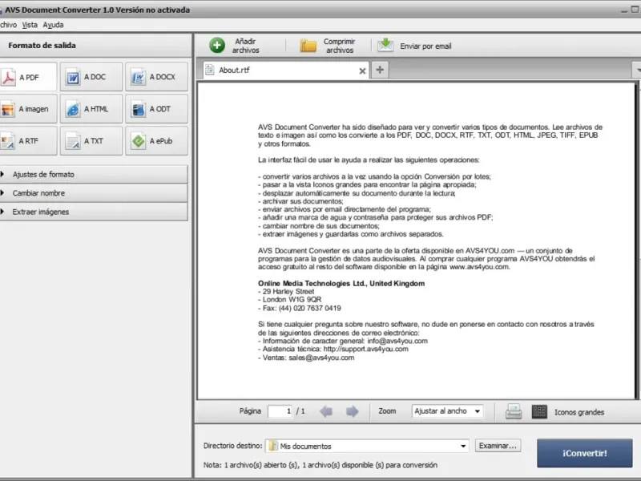Expand the Extraer imágenes section
The width and height of the screenshot is (641, 481).
point(94,212)
